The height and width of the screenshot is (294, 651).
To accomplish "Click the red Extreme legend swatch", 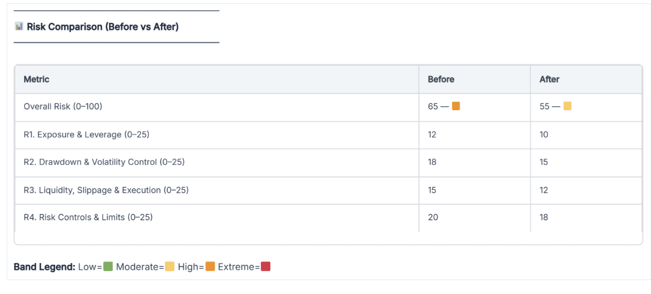I will pyautogui.click(x=265, y=267).
